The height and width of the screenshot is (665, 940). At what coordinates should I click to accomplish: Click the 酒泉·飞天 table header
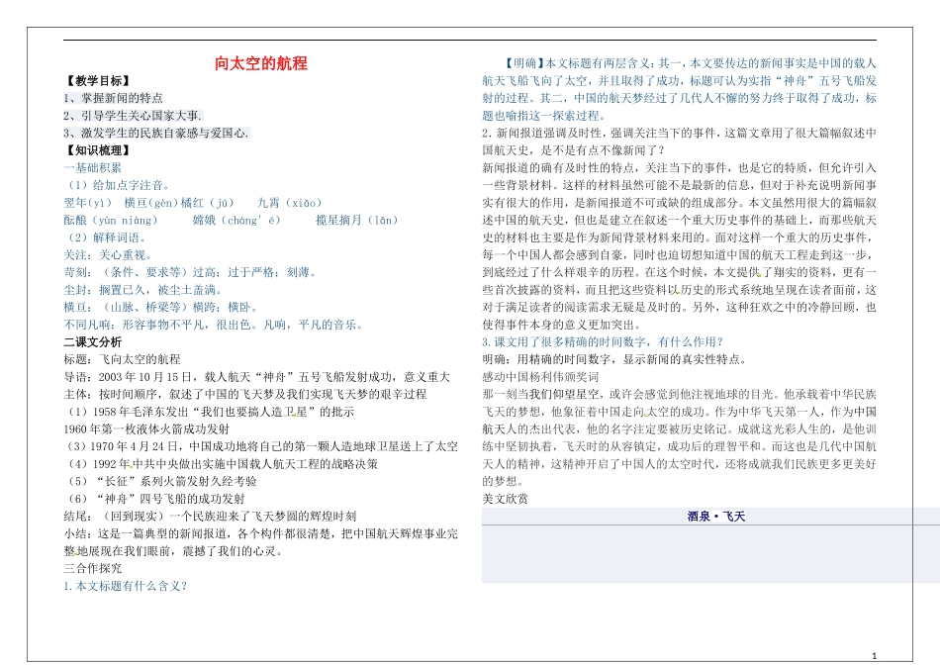(716, 517)
